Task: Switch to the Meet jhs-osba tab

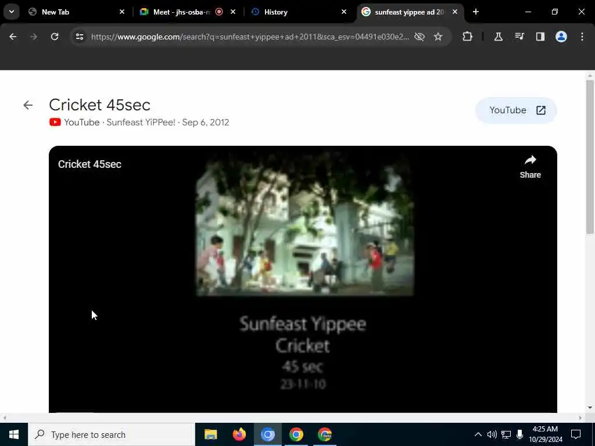Action: 188,12
